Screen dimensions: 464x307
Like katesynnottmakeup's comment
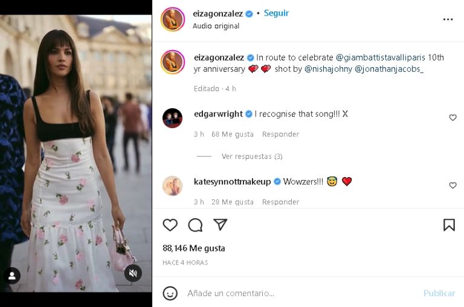(x=453, y=186)
